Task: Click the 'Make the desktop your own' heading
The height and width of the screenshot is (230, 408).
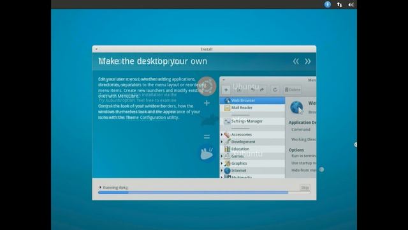Action: click(x=153, y=61)
